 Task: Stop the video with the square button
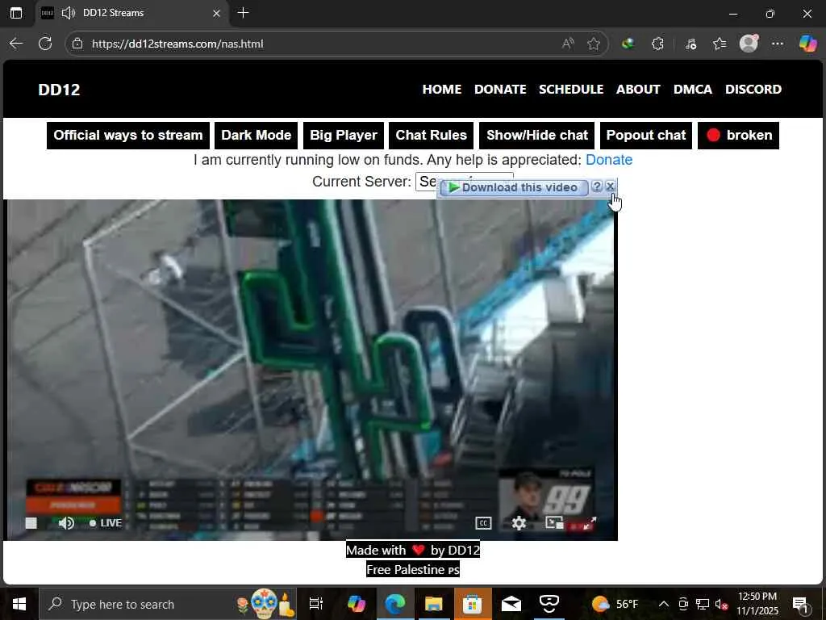[31, 522]
